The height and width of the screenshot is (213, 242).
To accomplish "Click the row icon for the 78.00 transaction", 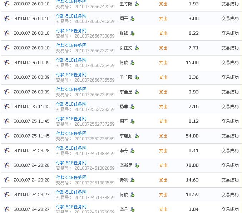I will 6,165.
